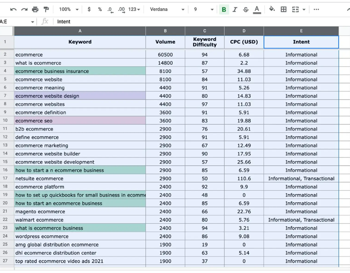Print the spreadsheet
Viewport: 350px width, 273px height.
35,10
